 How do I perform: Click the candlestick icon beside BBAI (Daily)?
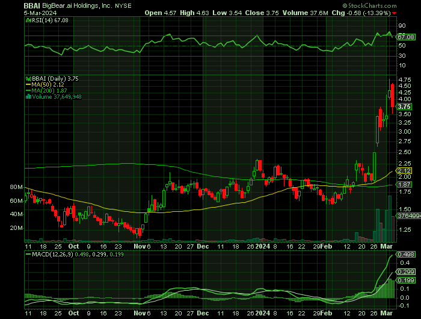point(28,79)
